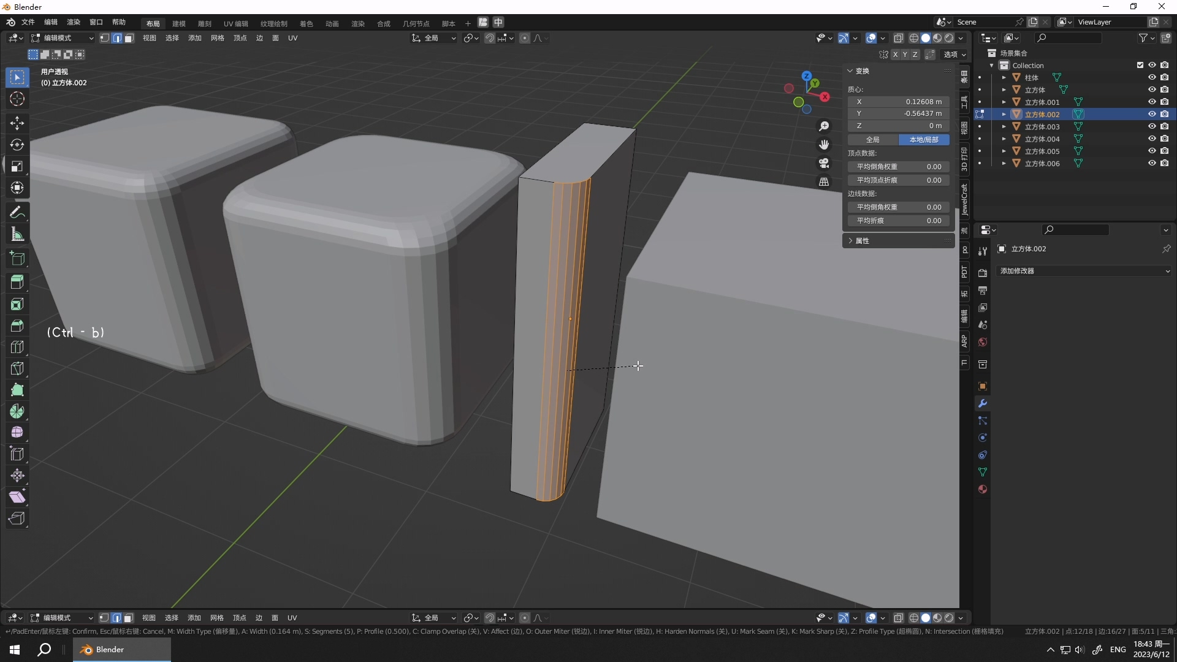1177x662 pixels.
Task: Select the 3D Cursor tool
Action: tap(17, 99)
